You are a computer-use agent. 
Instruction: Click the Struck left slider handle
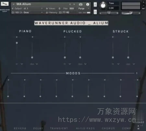(113, 58)
